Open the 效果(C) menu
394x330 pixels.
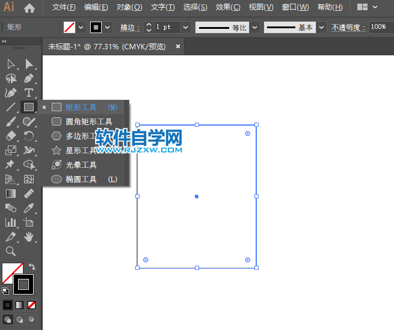click(x=227, y=8)
